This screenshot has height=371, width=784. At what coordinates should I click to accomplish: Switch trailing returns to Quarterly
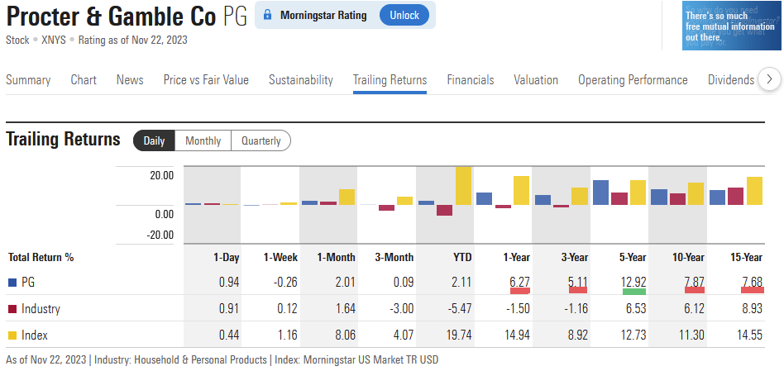click(261, 140)
